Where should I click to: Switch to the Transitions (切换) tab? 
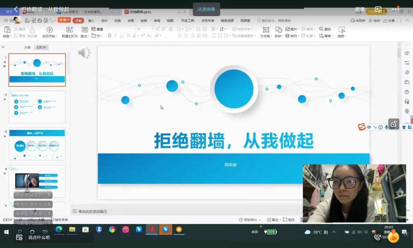click(x=117, y=21)
